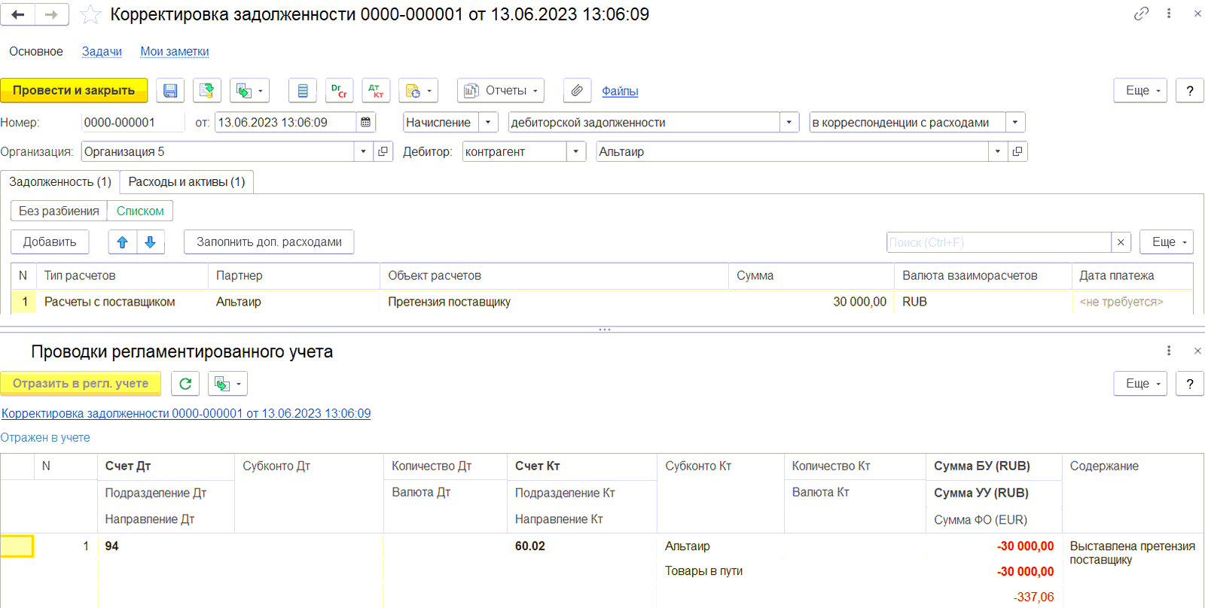The width and height of the screenshot is (1205, 608).
Task: Open the Задачи navigation tab
Action: click(x=102, y=52)
